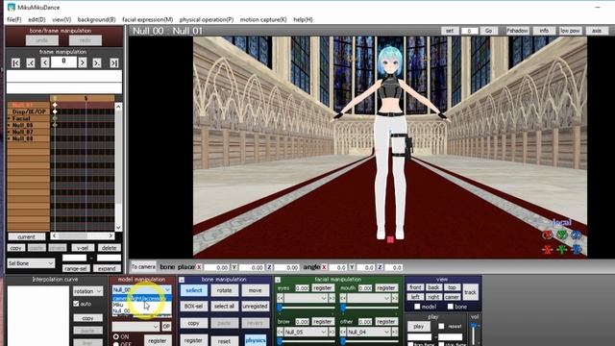Click previous brow morph arrow beside Null_05
This screenshot has height=346, width=615.
[x=280, y=332]
